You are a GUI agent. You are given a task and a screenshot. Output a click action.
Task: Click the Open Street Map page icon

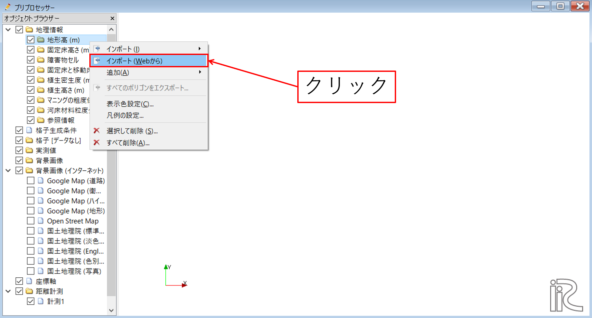pyautogui.click(x=41, y=221)
